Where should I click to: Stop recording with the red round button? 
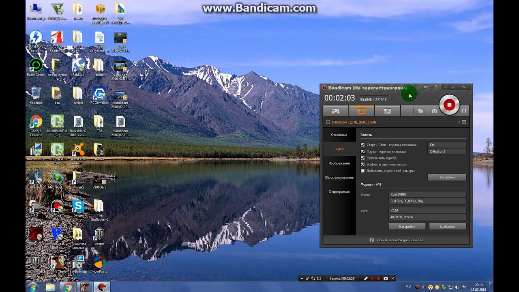pos(449,105)
